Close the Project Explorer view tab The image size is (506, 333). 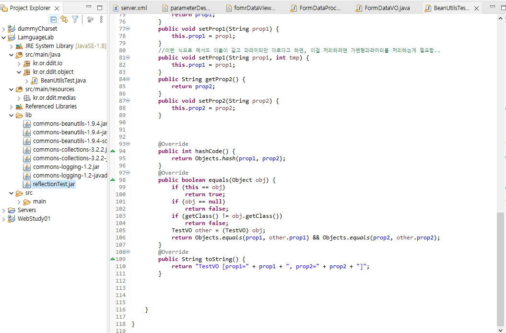(57, 8)
